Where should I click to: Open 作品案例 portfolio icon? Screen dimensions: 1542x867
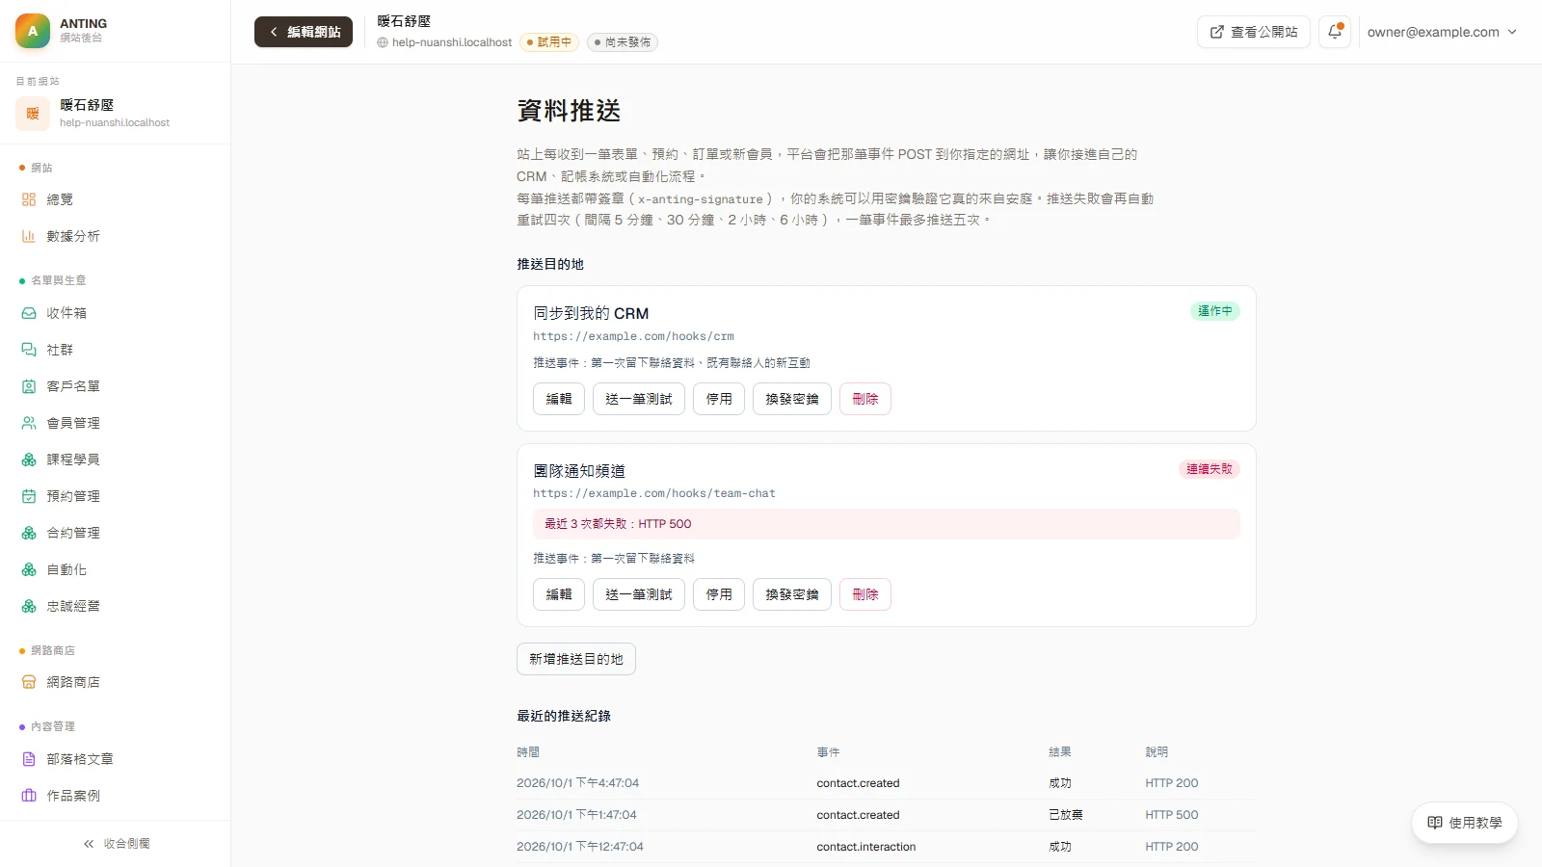tap(29, 796)
